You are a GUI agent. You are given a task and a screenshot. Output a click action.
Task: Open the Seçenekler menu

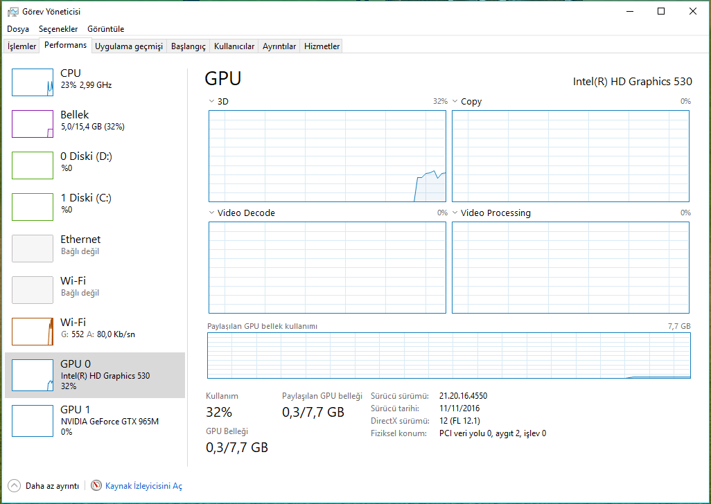click(x=58, y=29)
